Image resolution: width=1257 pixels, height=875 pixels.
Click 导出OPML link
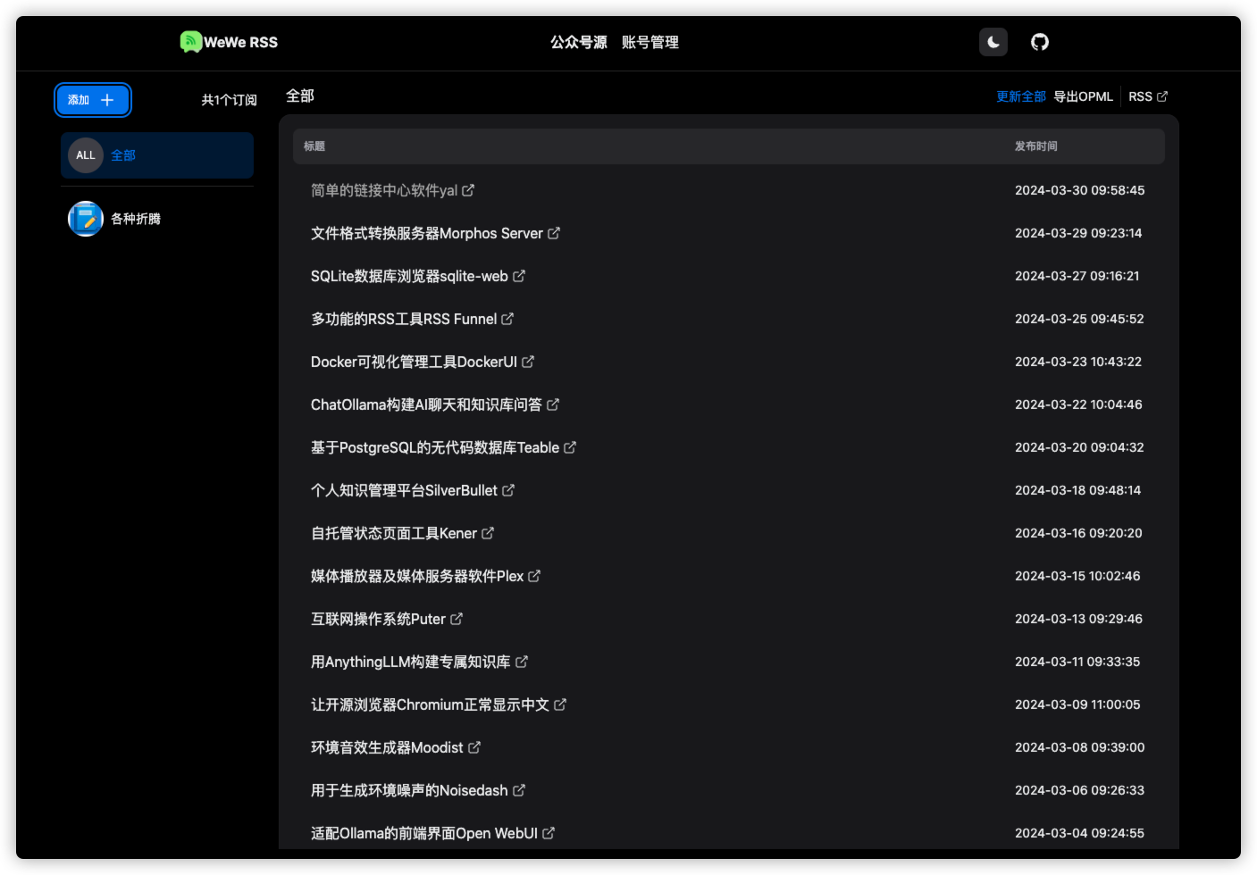(1084, 96)
